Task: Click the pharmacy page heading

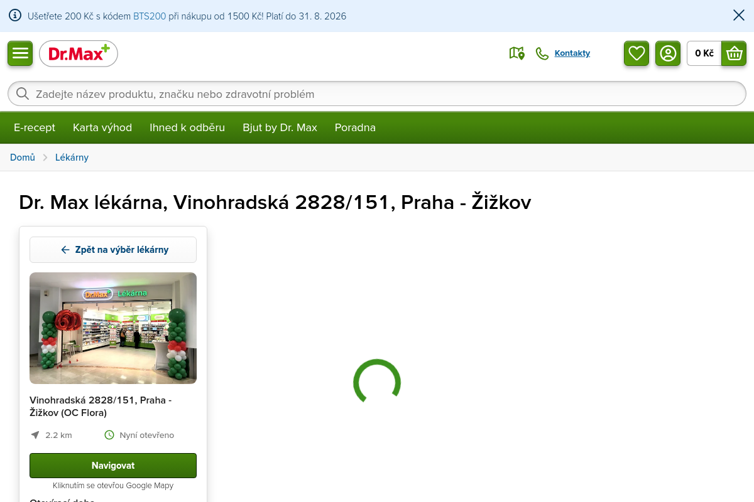Action: 275,202
